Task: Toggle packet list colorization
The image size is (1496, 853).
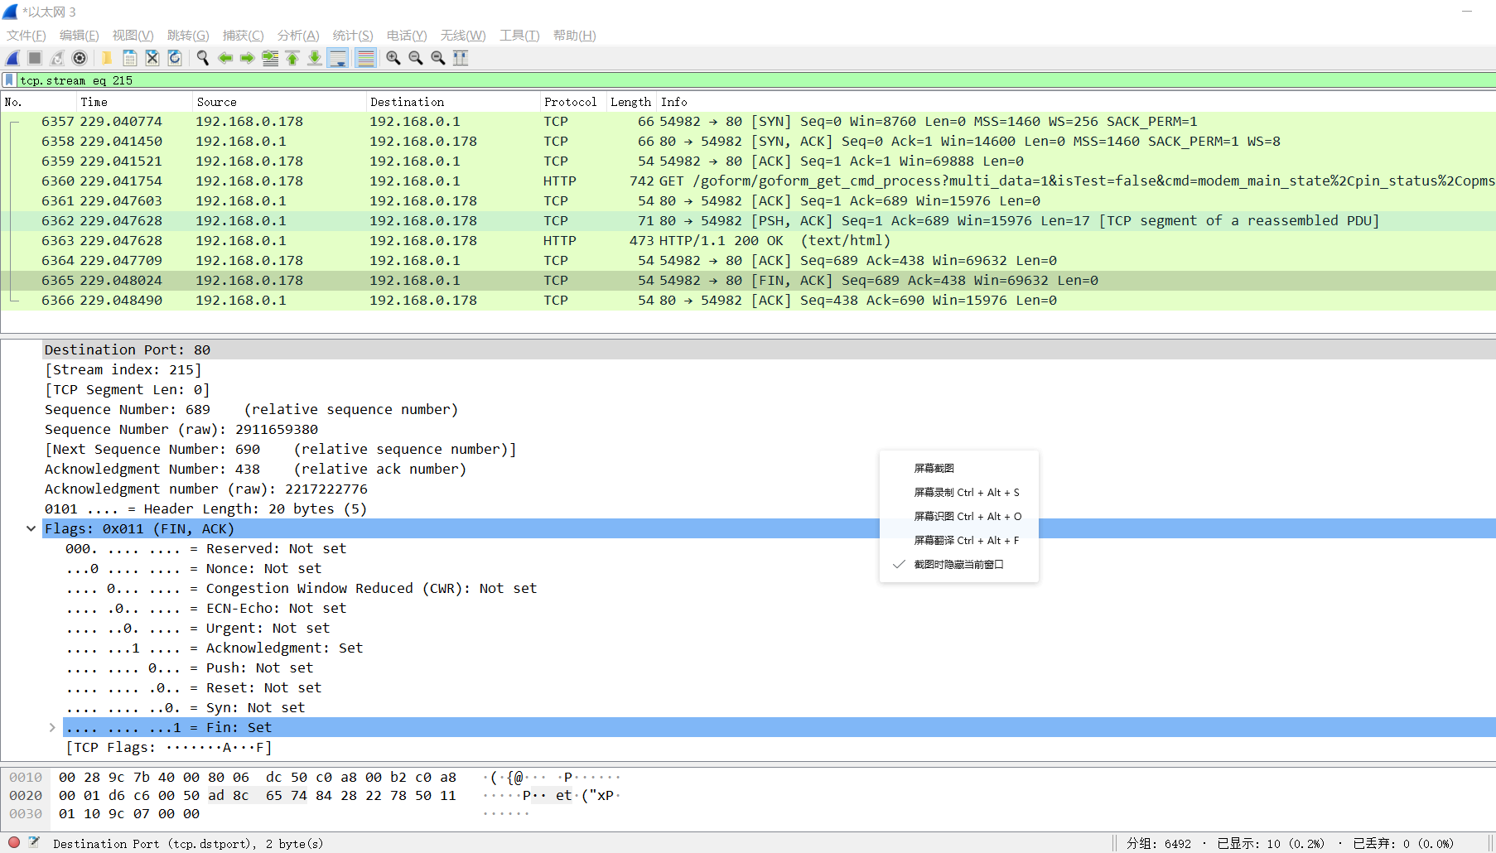Action: click(x=365, y=58)
